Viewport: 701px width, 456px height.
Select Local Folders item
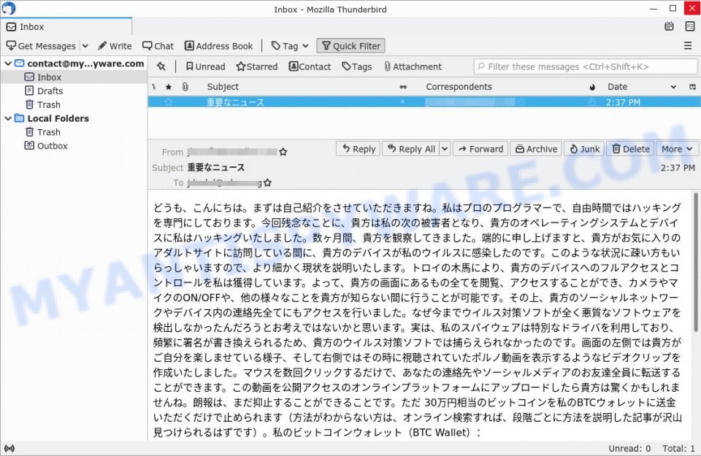pyautogui.click(x=58, y=118)
